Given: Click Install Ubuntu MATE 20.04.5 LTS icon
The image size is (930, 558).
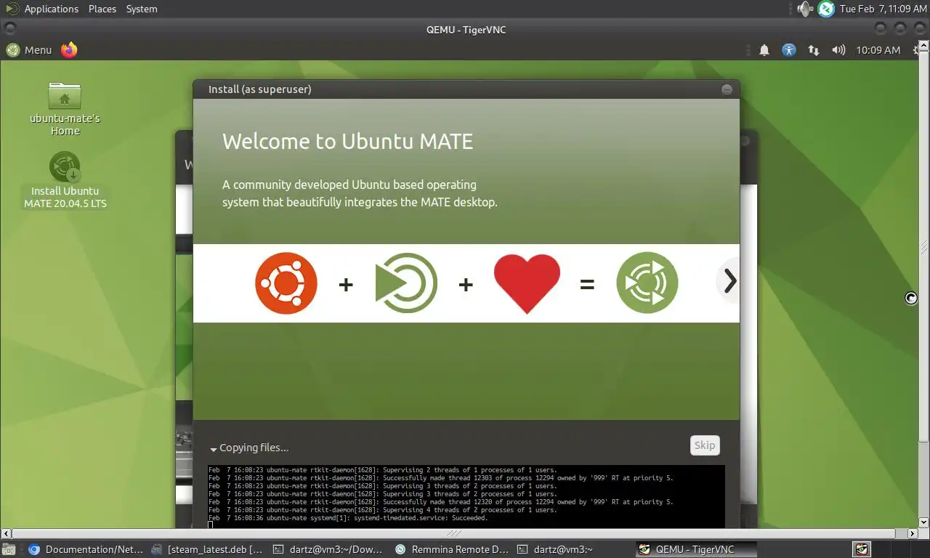Looking at the screenshot, I should point(65,180).
